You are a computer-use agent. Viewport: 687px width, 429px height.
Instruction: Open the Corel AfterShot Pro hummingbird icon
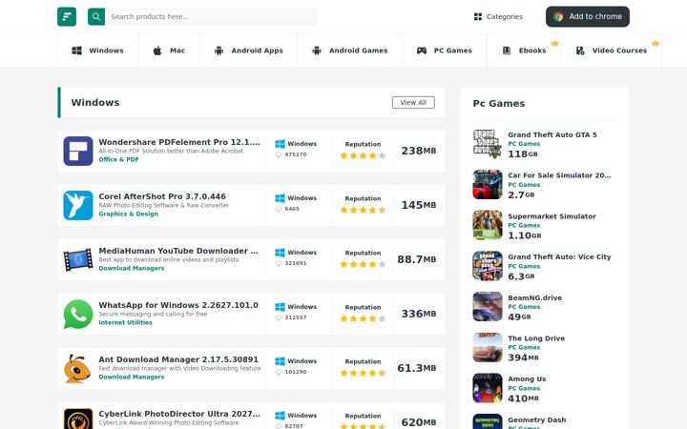(78, 205)
